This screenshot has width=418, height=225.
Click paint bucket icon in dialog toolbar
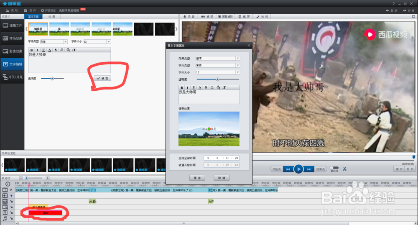tap(218, 87)
